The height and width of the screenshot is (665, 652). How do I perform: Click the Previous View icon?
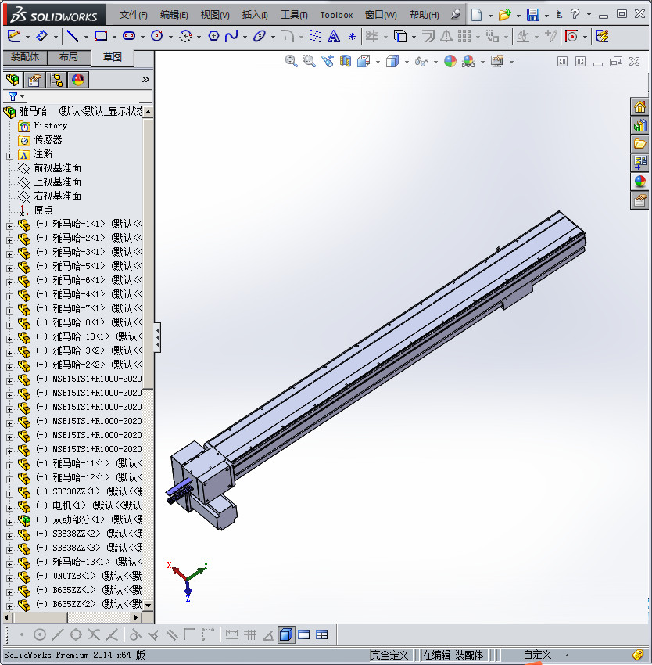(x=328, y=62)
